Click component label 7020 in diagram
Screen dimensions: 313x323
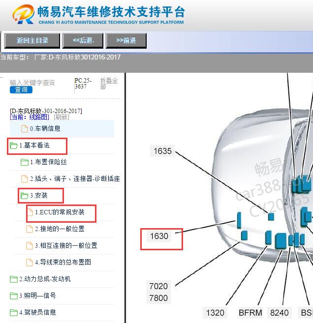click(158, 286)
